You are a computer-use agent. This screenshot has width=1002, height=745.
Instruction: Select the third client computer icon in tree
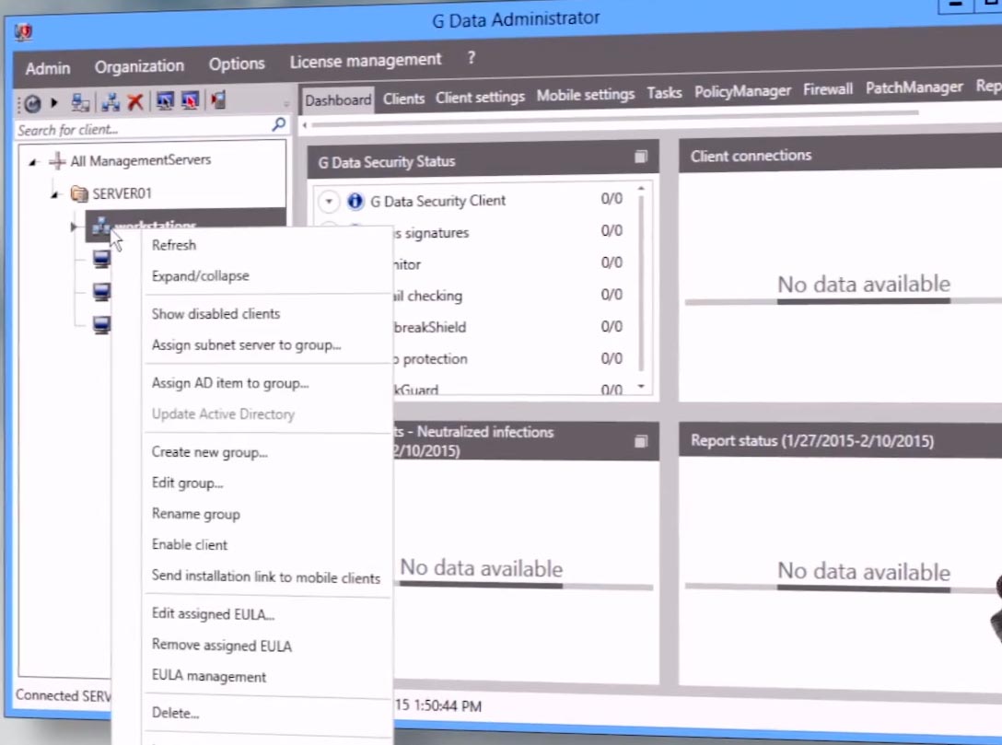point(101,324)
